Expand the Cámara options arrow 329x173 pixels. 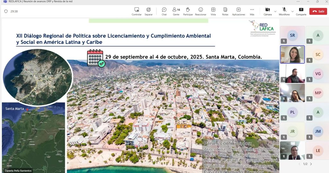pyautogui.click(x=275, y=12)
